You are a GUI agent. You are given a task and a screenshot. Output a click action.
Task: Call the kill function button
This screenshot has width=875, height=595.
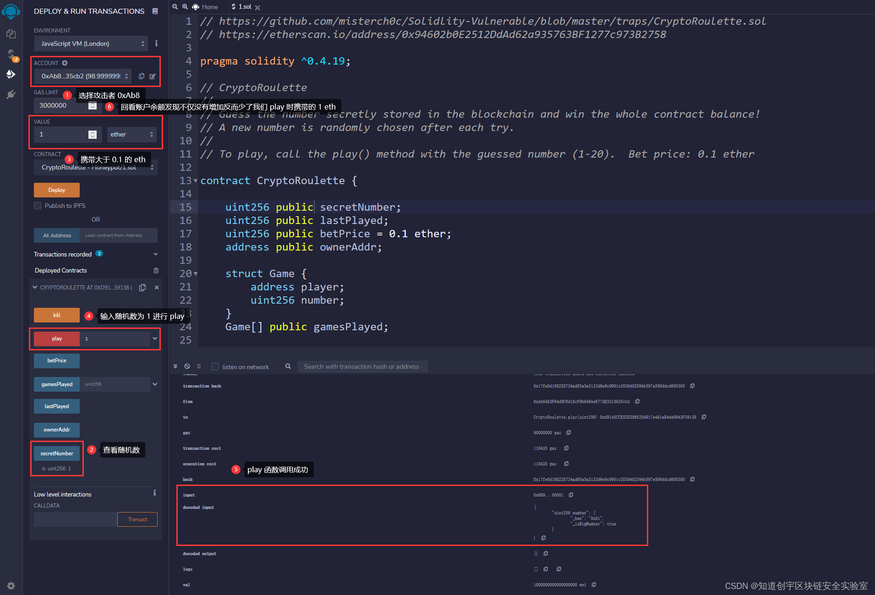(57, 315)
